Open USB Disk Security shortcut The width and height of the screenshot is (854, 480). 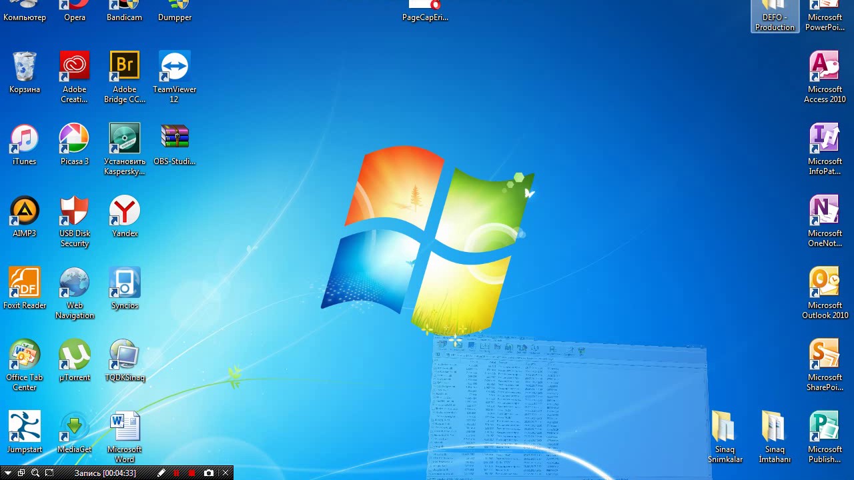(75, 221)
